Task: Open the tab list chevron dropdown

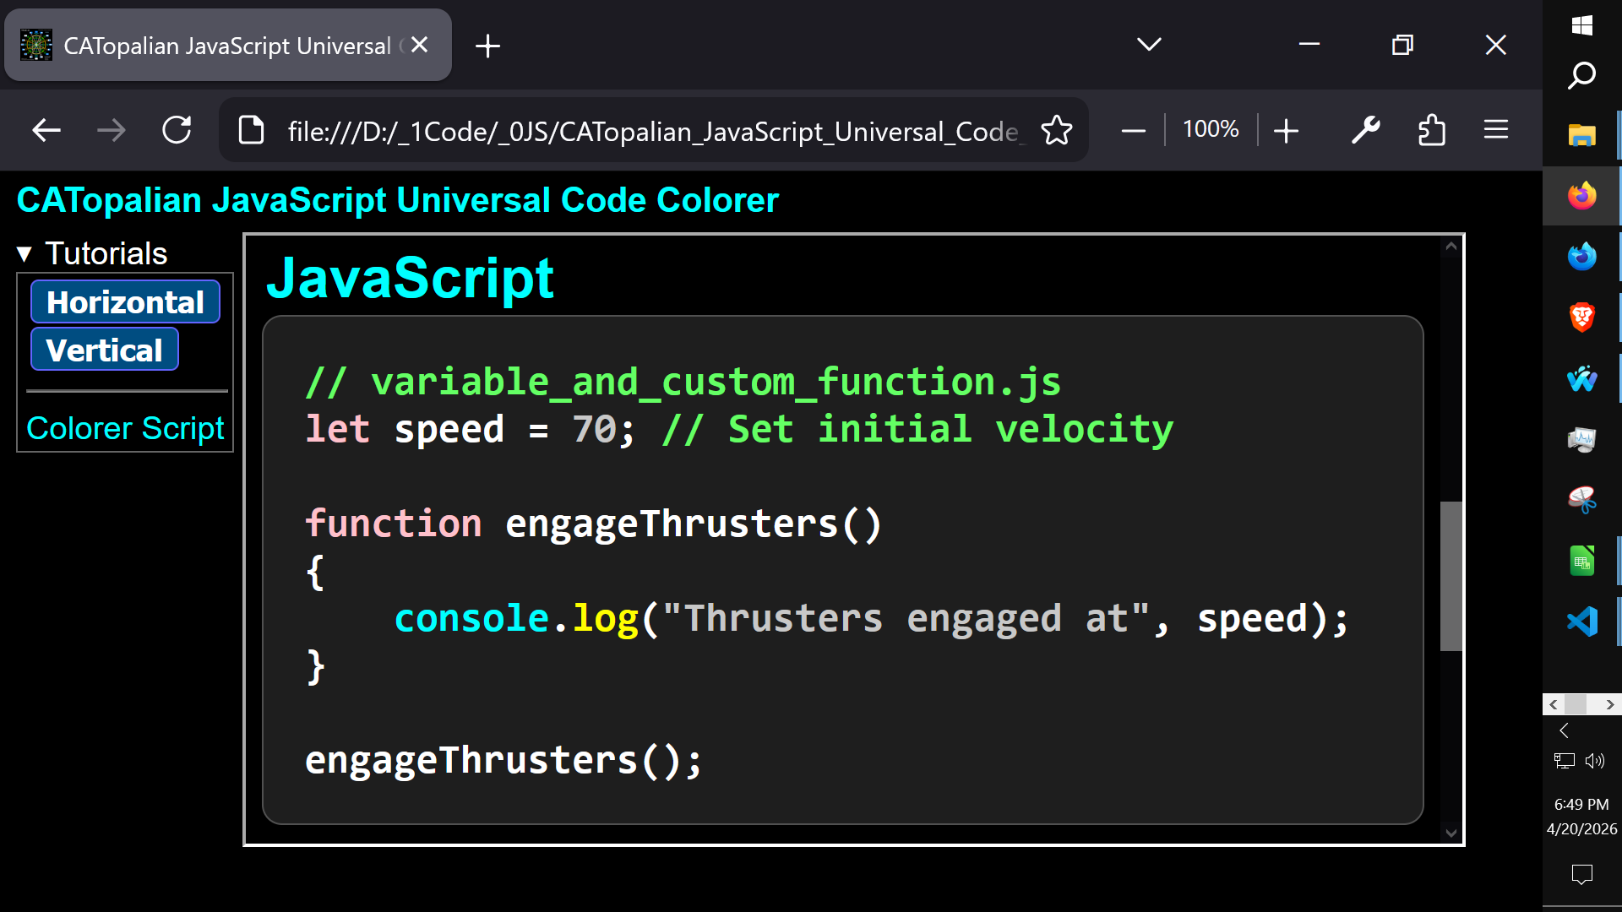Action: [1149, 45]
